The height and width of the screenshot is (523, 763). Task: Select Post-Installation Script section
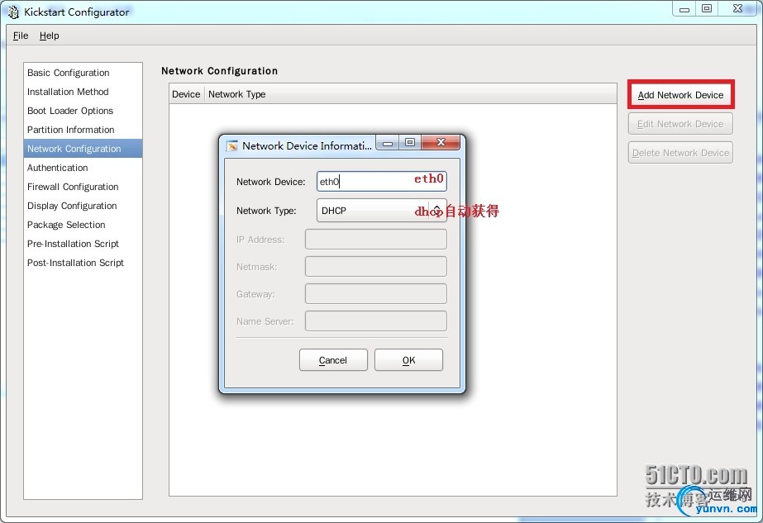[x=83, y=262]
